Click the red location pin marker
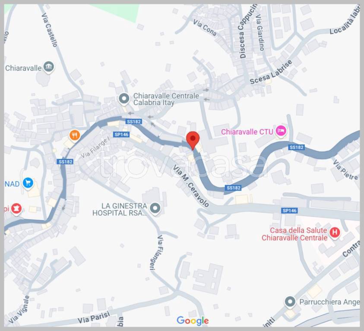Screen dimensions: 364x331 pyautogui.click(x=193, y=140)
